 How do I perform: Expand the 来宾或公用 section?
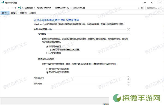tap(128, 78)
